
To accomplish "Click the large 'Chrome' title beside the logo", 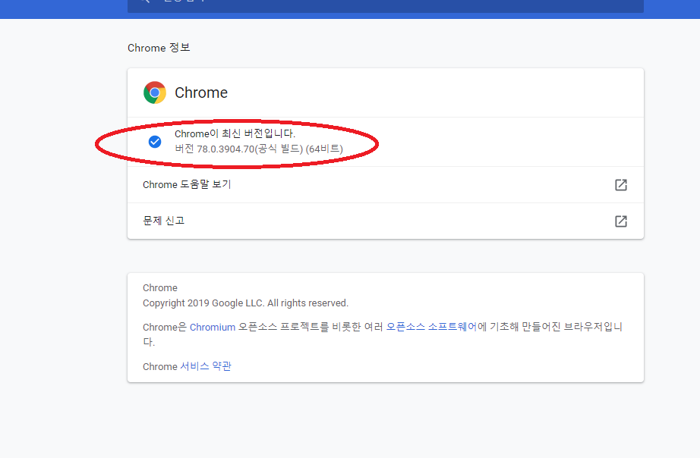I will (x=201, y=93).
